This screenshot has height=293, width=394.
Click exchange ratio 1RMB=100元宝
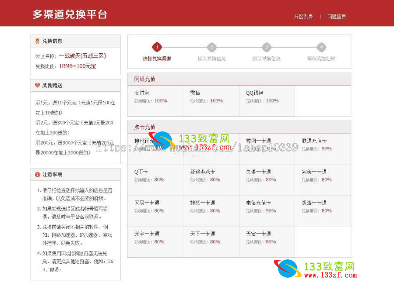point(77,66)
